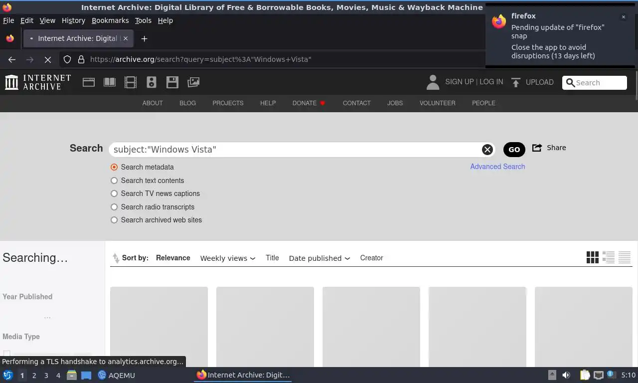The width and height of the screenshot is (638, 383).
Task: Switch to compact list view
Action: (x=625, y=257)
